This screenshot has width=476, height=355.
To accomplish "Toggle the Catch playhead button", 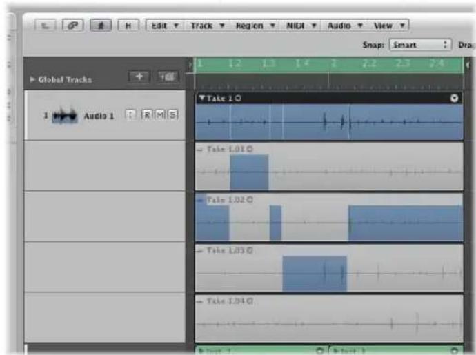I will 101,26.
